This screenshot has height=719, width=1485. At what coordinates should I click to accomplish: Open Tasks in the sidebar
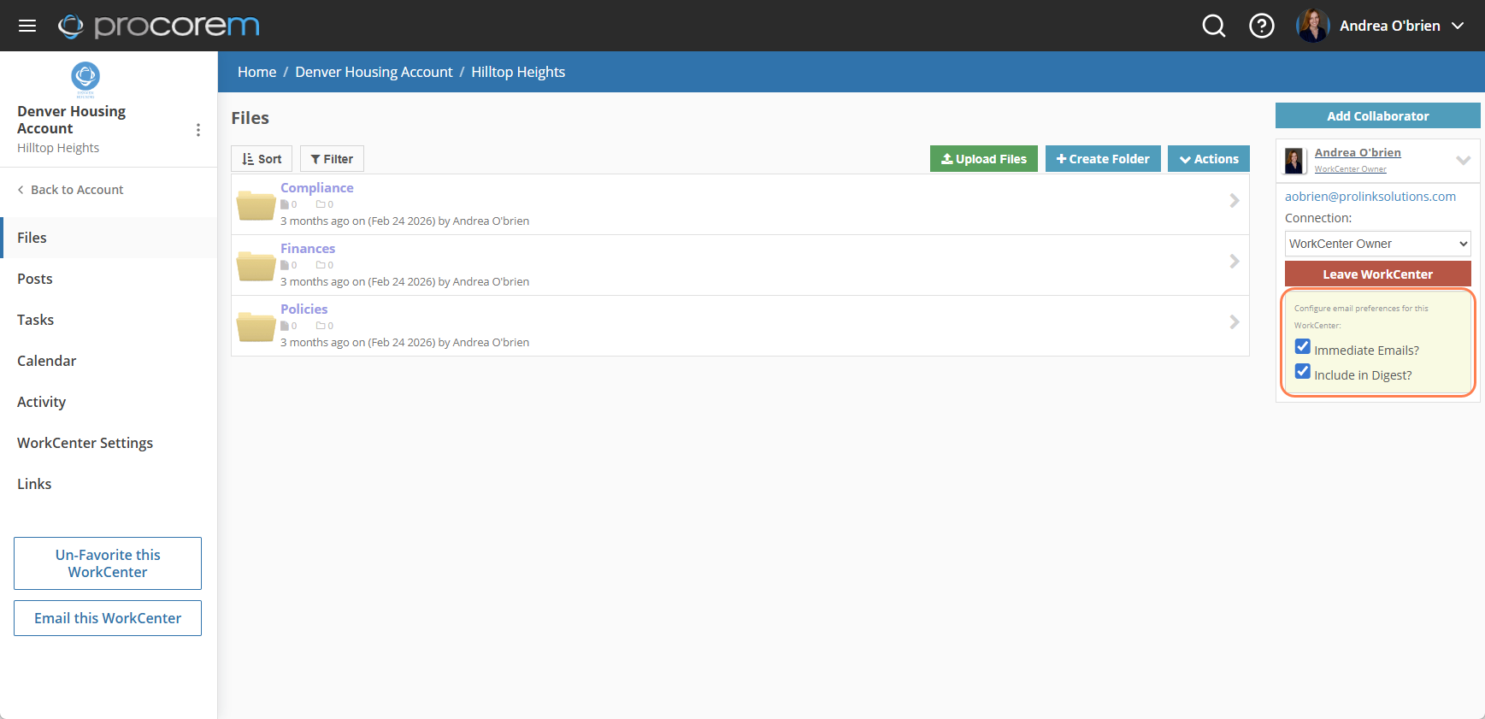(x=109, y=320)
